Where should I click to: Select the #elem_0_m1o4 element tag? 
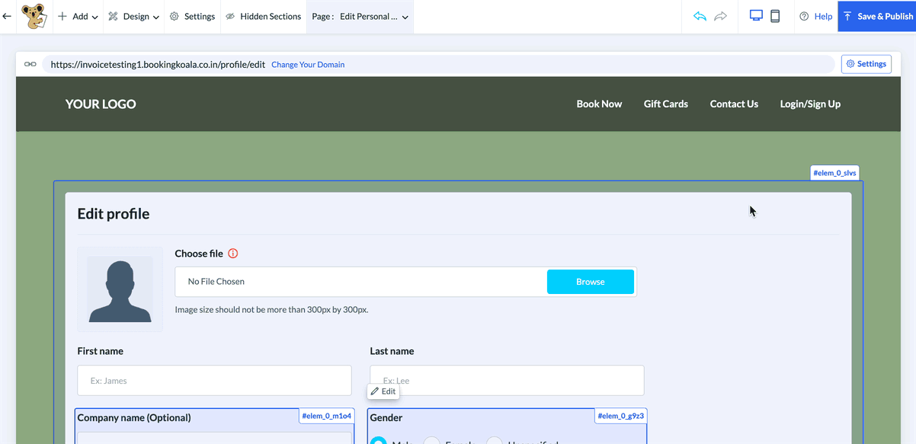coord(327,416)
